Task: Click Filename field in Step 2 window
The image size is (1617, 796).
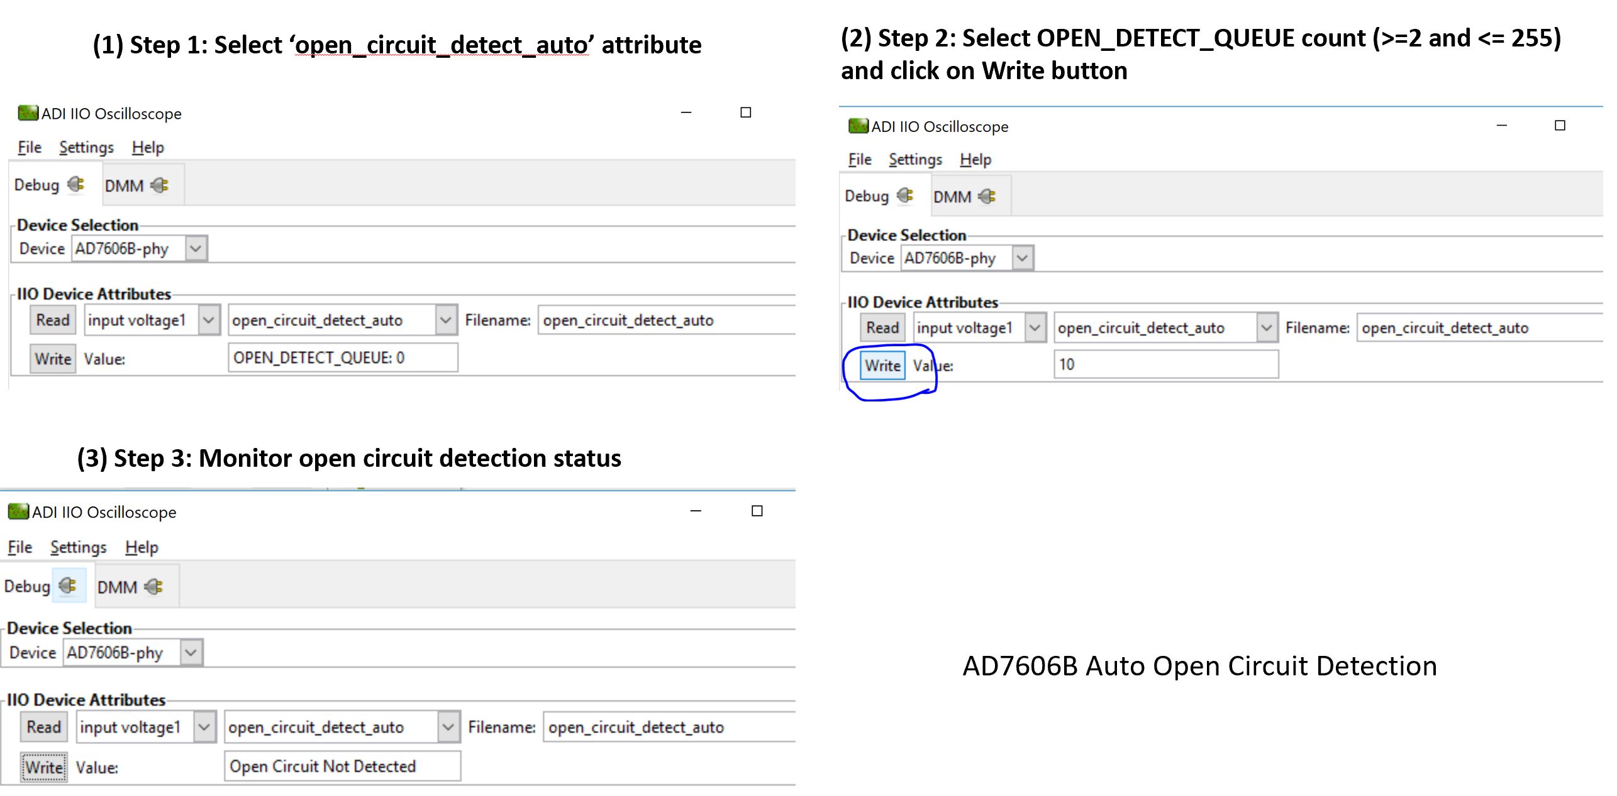Action: (1480, 327)
